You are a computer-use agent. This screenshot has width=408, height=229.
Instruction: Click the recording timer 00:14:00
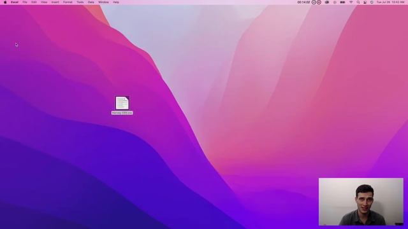click(303, 2)
